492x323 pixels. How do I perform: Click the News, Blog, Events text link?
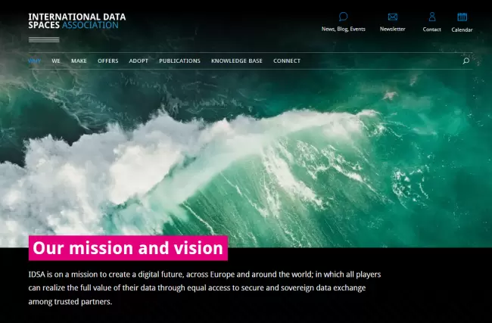point(343,30)
